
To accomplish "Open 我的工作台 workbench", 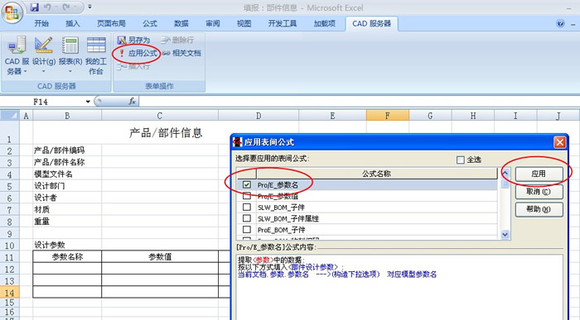I will tap(96, 55).
